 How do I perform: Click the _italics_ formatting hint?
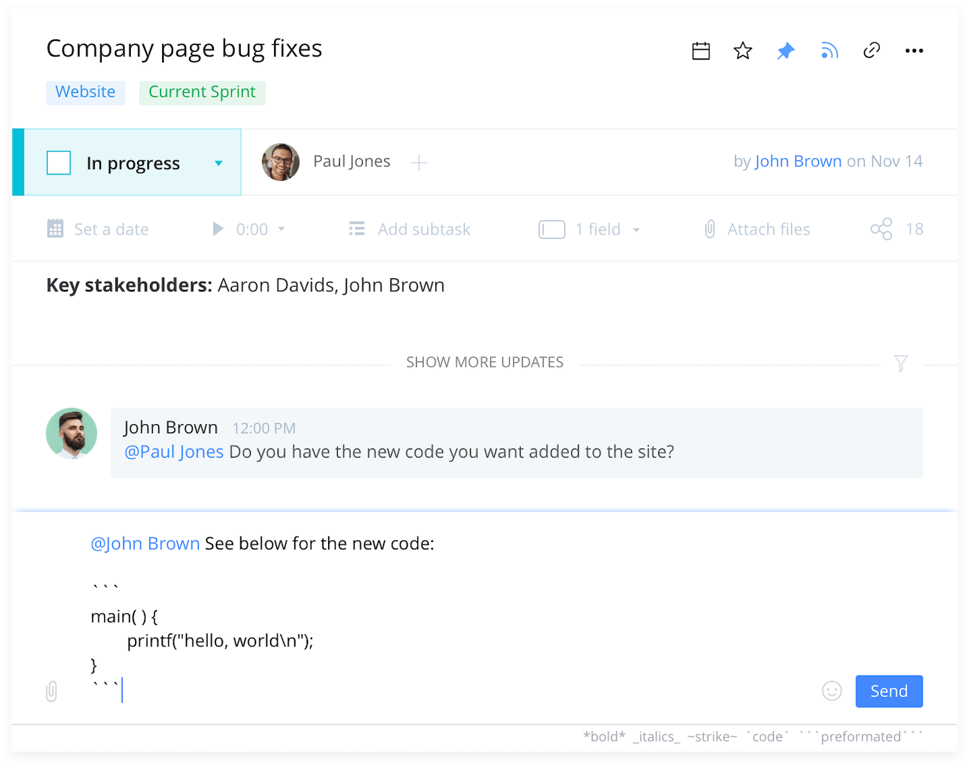tap(656, 737)
